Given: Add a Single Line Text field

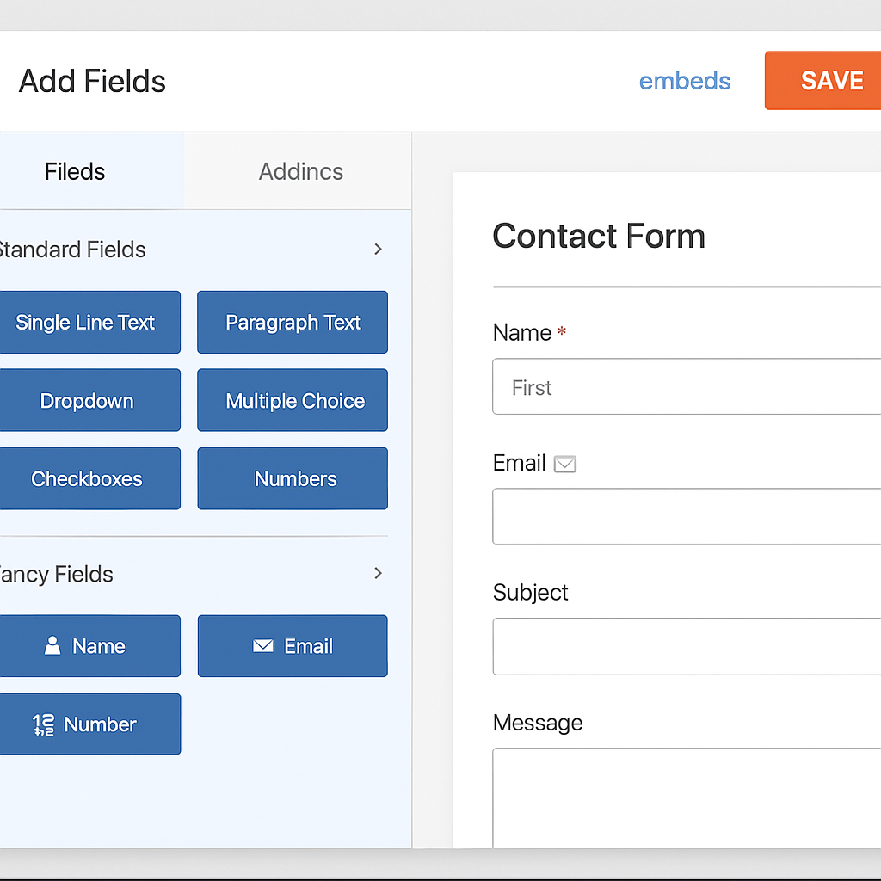Looking at the screenshot, I should 89,322.
